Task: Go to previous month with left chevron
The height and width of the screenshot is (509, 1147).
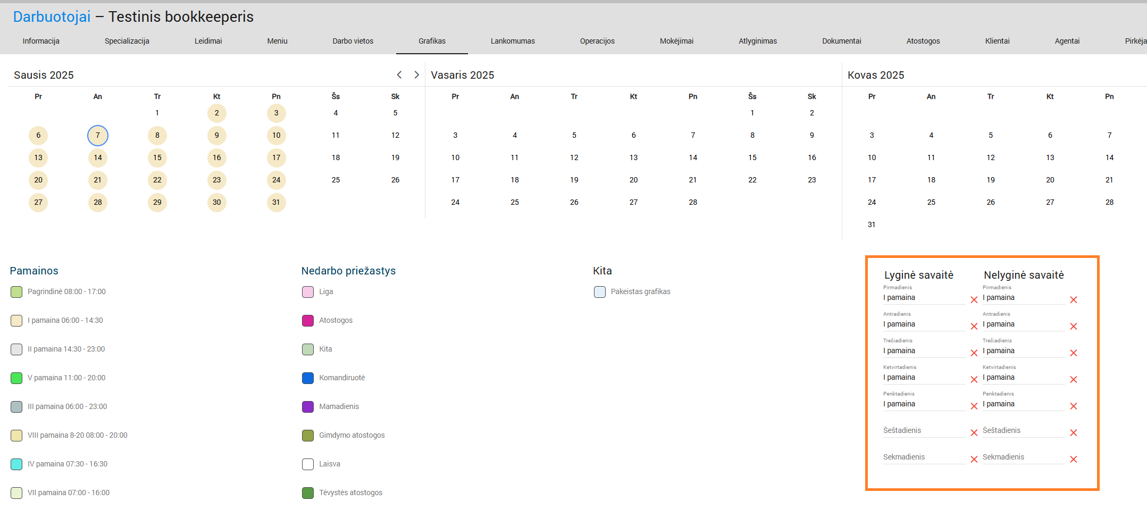Action: [399, 75]
